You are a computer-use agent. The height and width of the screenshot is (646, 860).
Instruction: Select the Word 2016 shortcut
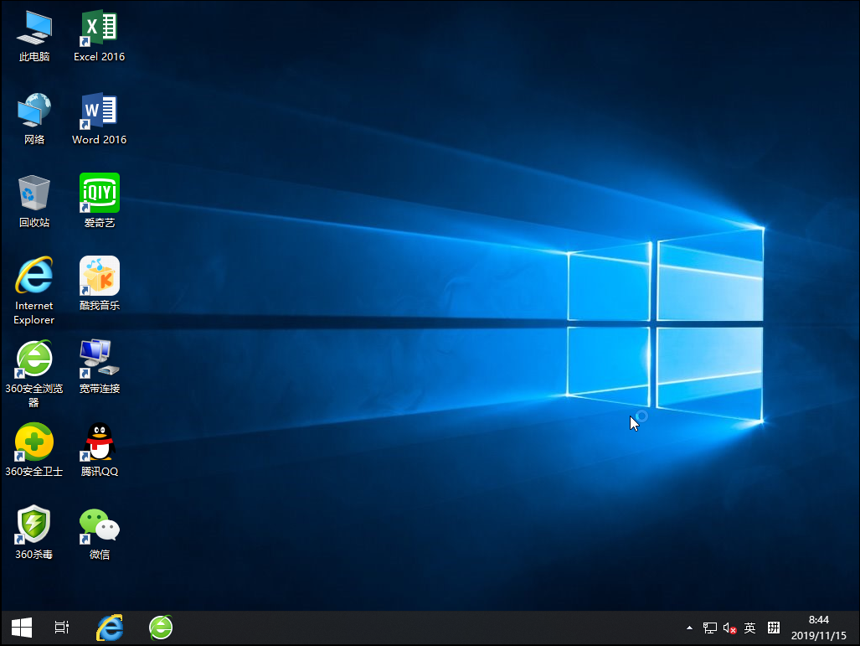tap(99, 111)
